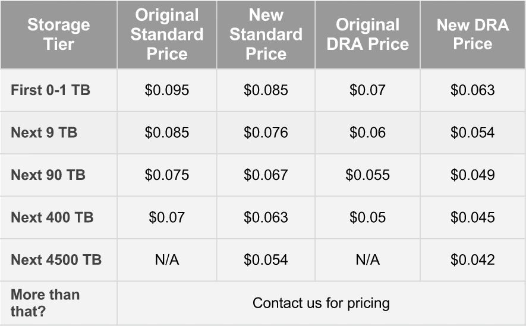Click the $0.049 new DRA price cell

click(473, 175)
